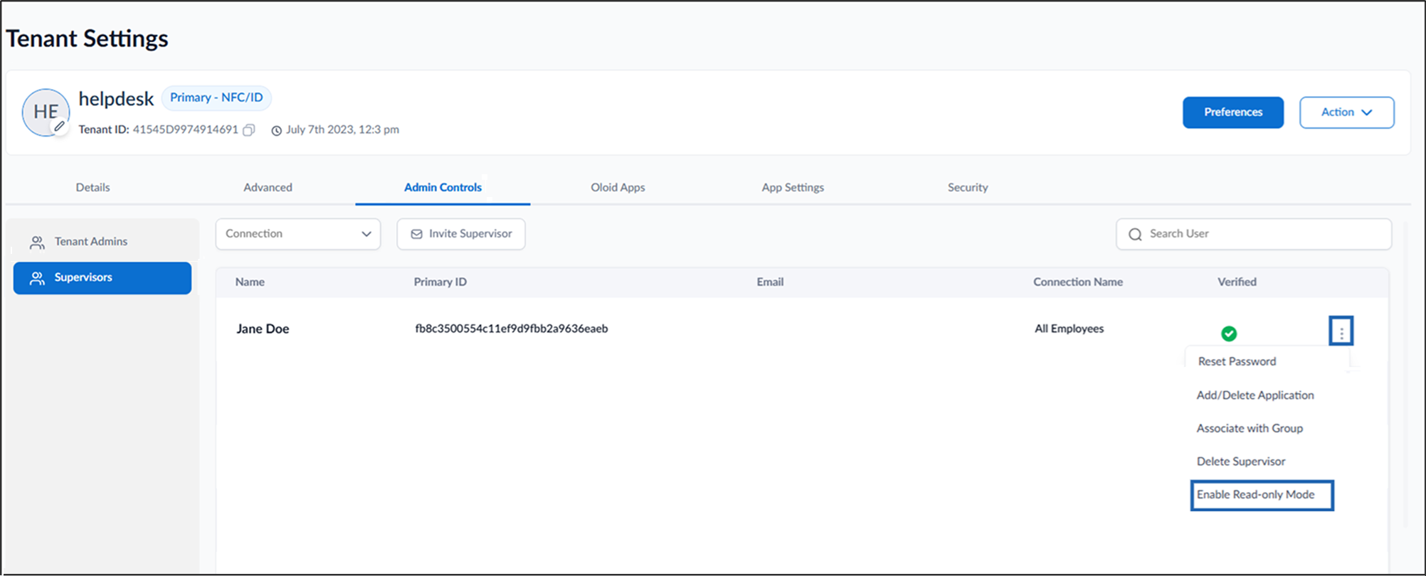Click the primary ID fb8c3500554c11ef9d9fbb2a9636eaeb
1426x576 pixels.
coord(512,329)
